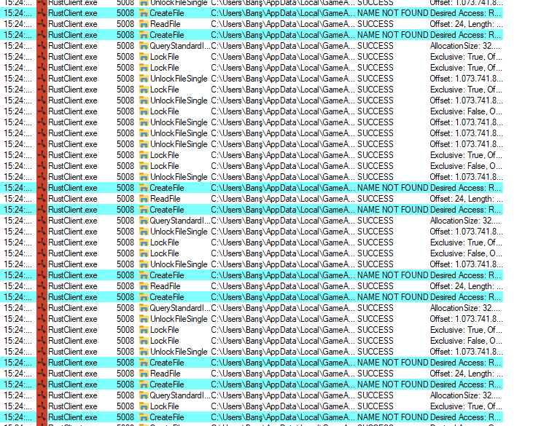The image size is (533, 426).
Task: Click the topmost 'Offset: 24, Length: ...' detail
Action: tap(466, 24)
